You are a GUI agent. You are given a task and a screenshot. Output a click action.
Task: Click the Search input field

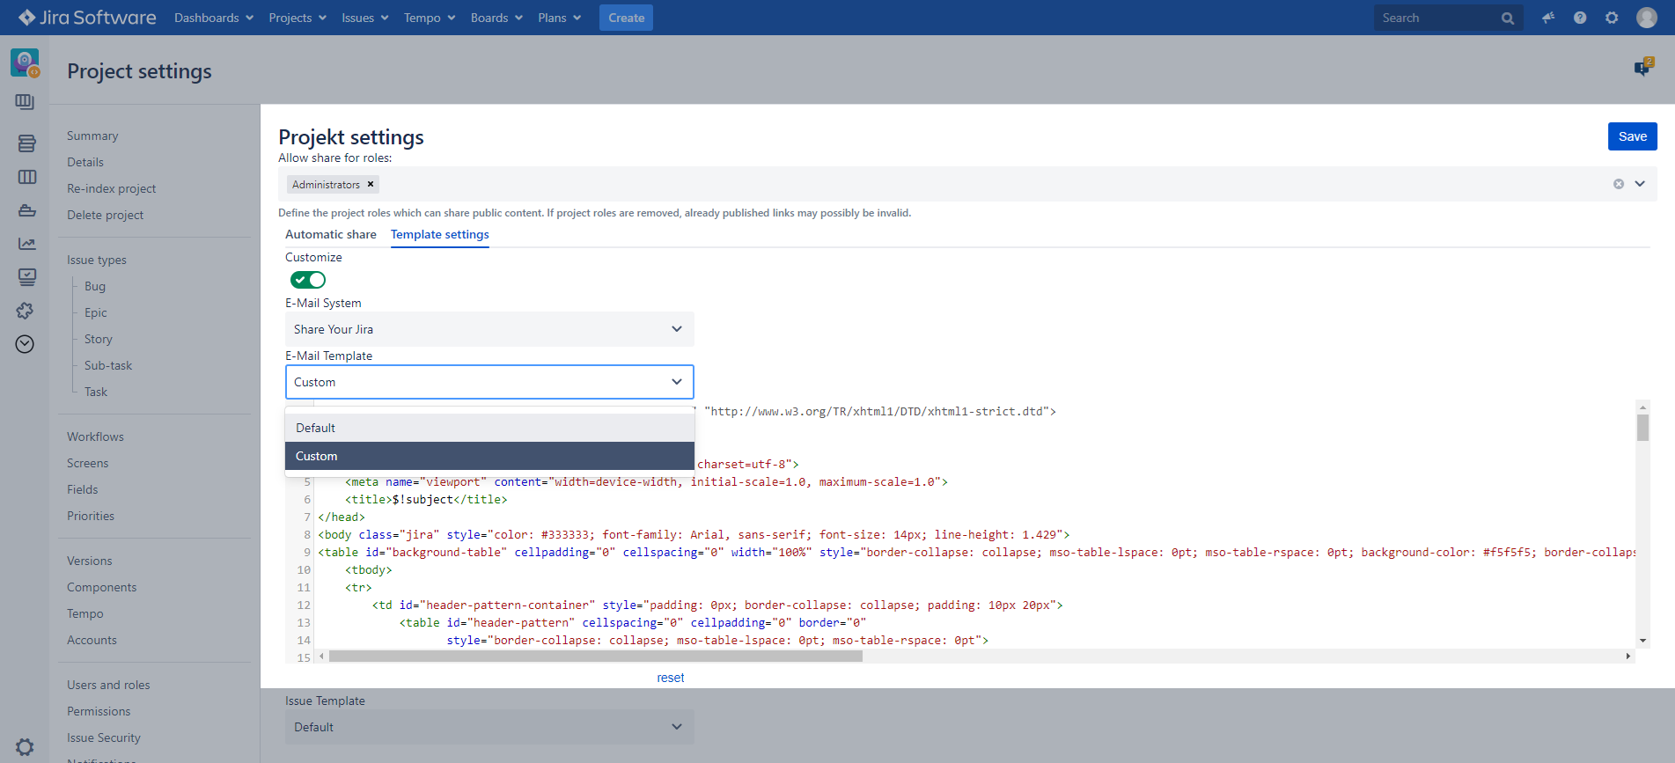1435,18
